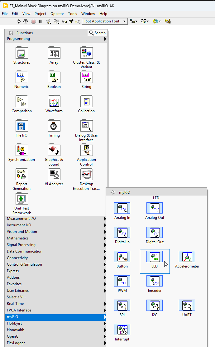The width and height of the screenshot is (215, 347).
Task: Click the Run arrow in toolbar
Action: (x=18, y=21)
